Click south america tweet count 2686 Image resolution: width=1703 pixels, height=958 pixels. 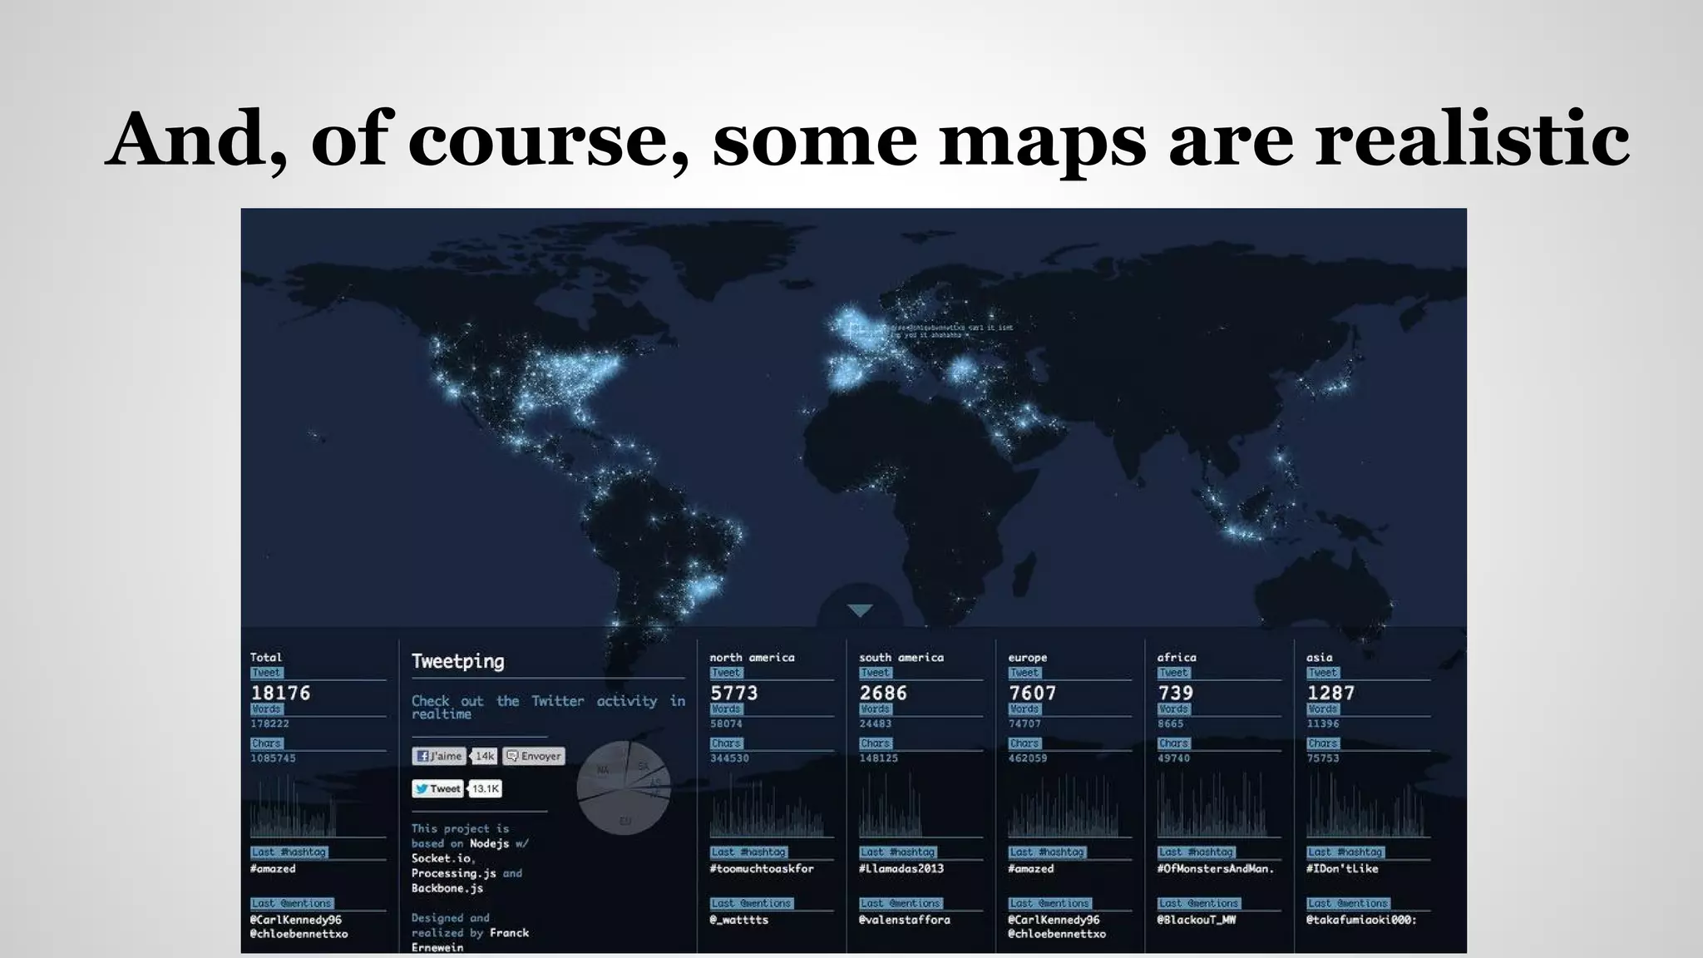tap(883, 693)
